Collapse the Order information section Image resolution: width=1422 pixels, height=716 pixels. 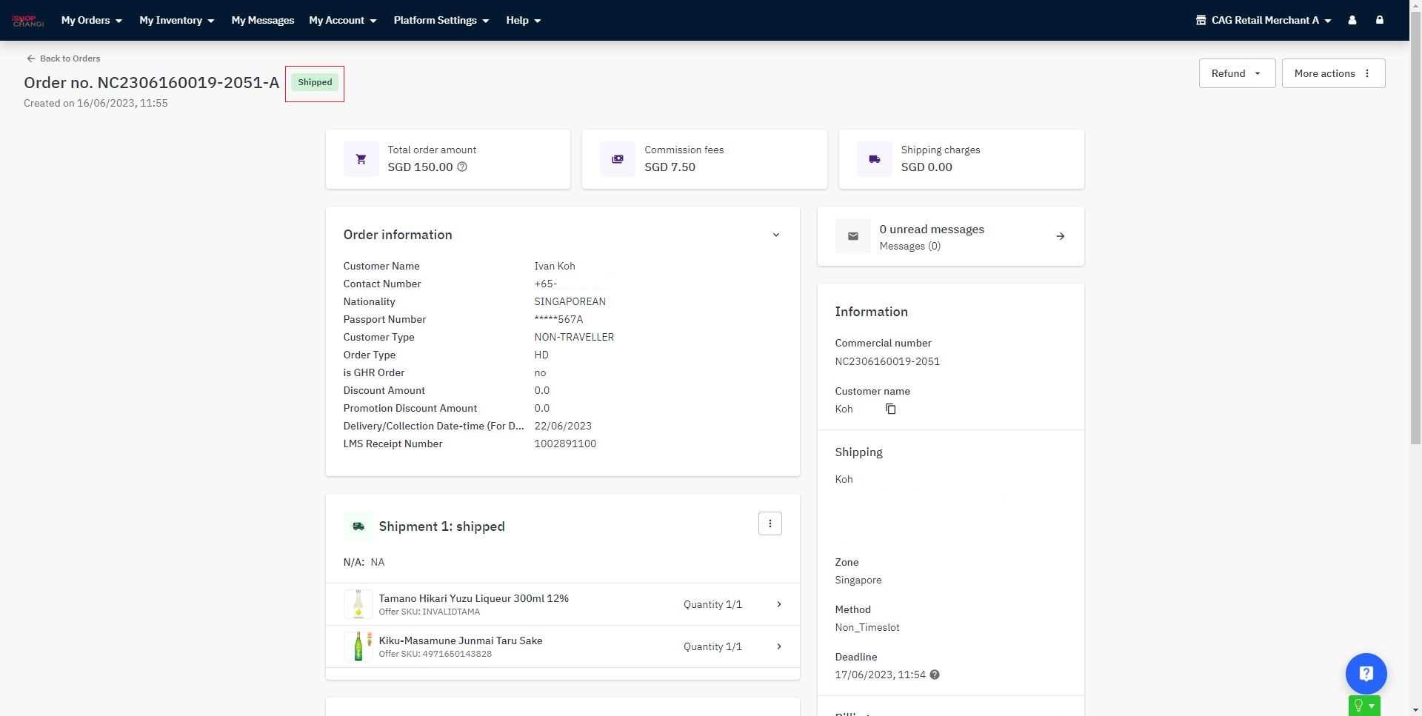(775, 235)
